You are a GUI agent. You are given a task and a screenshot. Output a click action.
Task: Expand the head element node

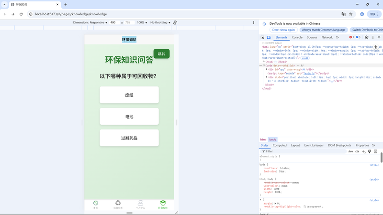click(264, 62)
